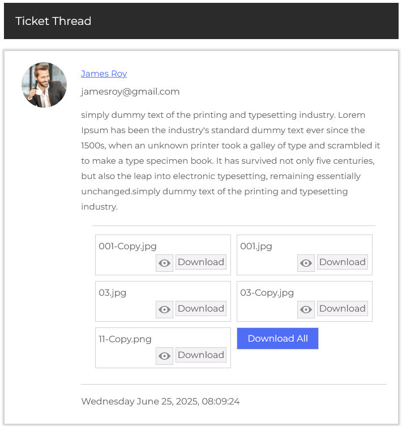
Task: Open the eye preview for 03-Copy.jpg
Action: coord(306,309)
